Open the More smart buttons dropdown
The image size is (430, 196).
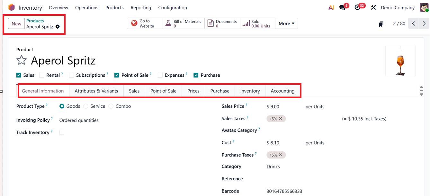(x=286, y=23)
